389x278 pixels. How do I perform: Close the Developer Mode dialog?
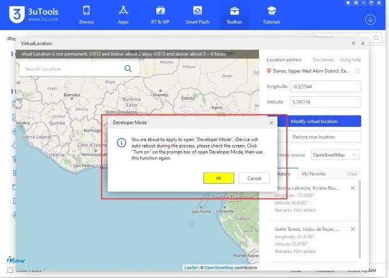pyautogui.click(x=271, y=122)
